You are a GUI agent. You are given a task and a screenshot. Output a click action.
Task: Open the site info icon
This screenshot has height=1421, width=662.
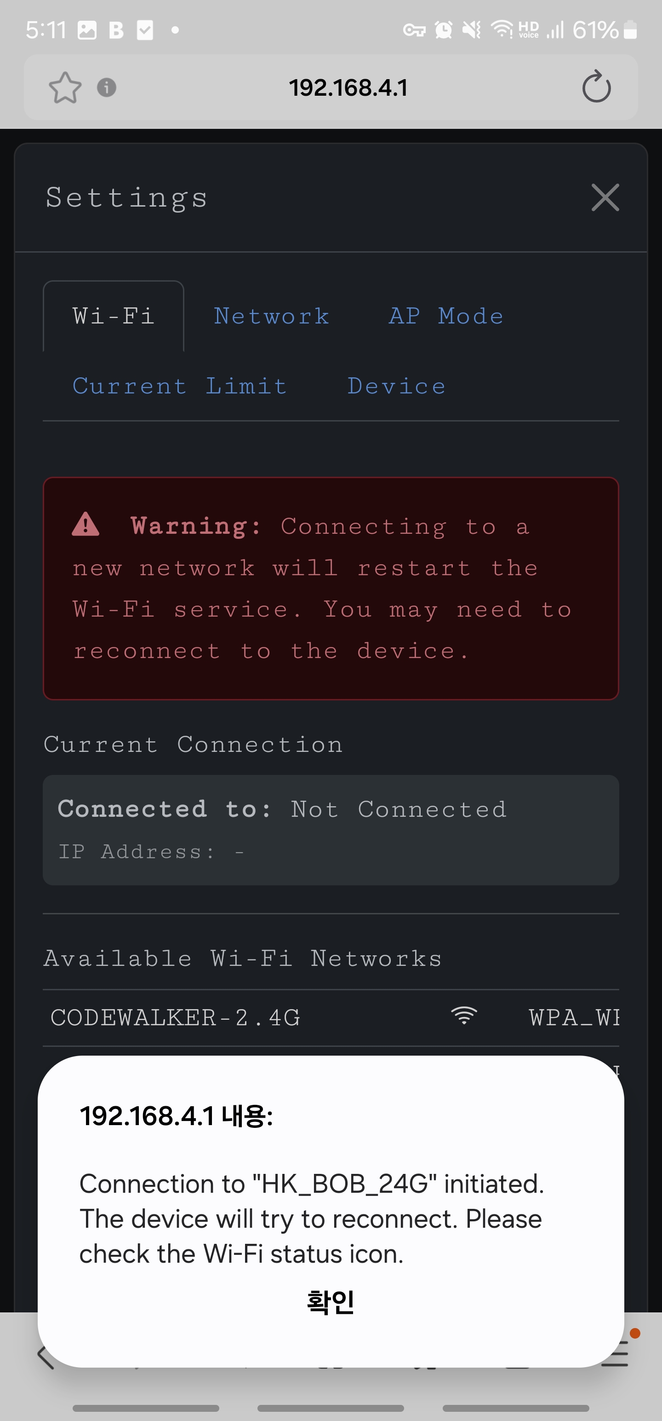(x=106, y=87)
